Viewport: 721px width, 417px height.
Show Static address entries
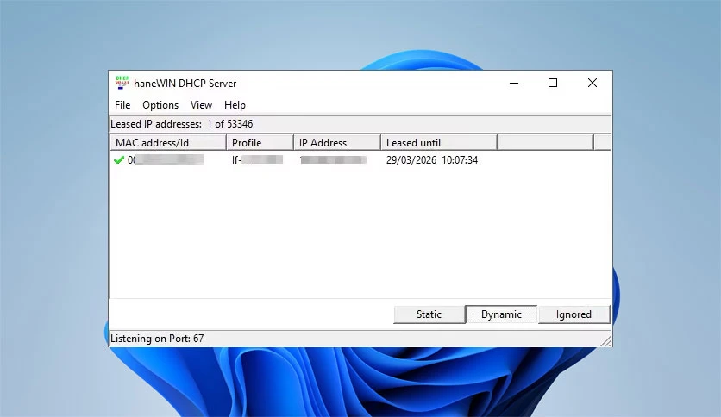point(429,314)
